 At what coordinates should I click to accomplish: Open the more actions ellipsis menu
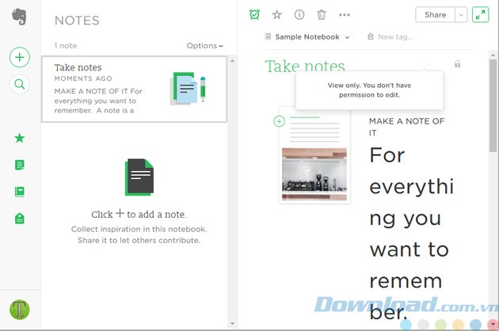point(345,14)
